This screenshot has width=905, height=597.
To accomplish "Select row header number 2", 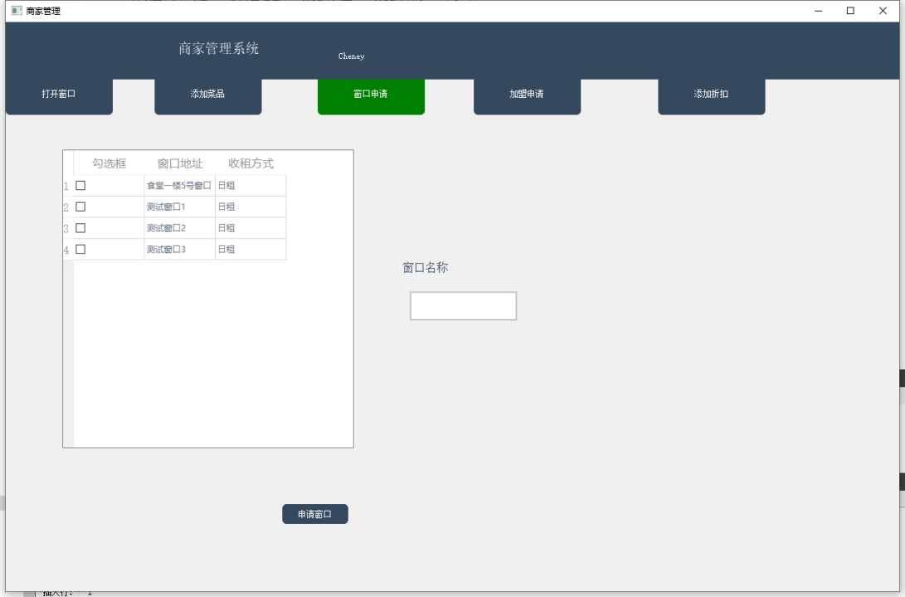I will pos(68,207).
